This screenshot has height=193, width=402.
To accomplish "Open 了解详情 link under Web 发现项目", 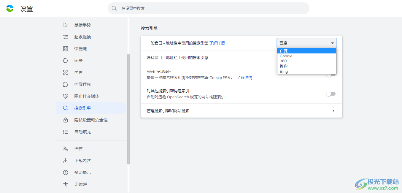I will coord(244,77).
